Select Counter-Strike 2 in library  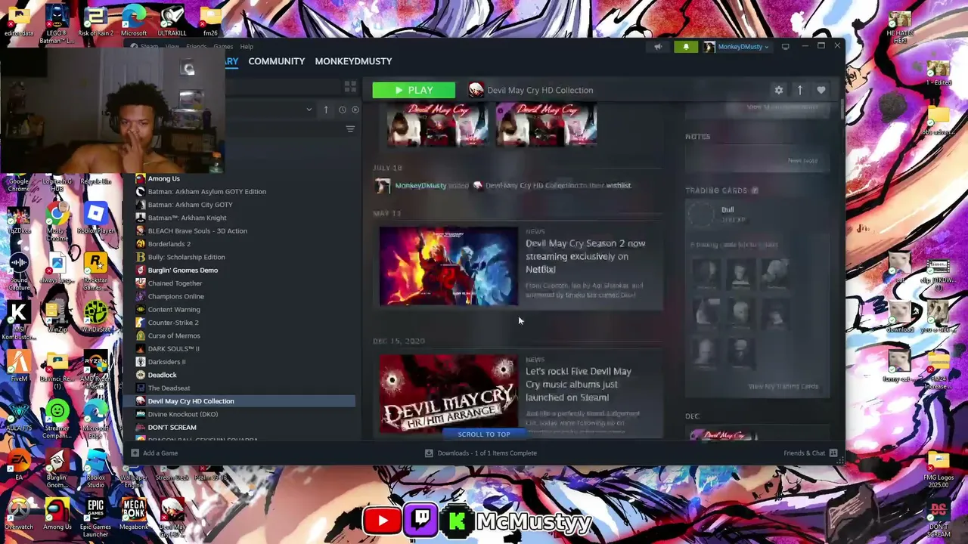[x=173, y=323]
